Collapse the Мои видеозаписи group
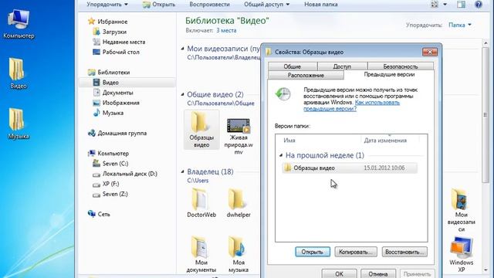Image resolution: width=494 pixels, height=278 pixels. [182, 49]
